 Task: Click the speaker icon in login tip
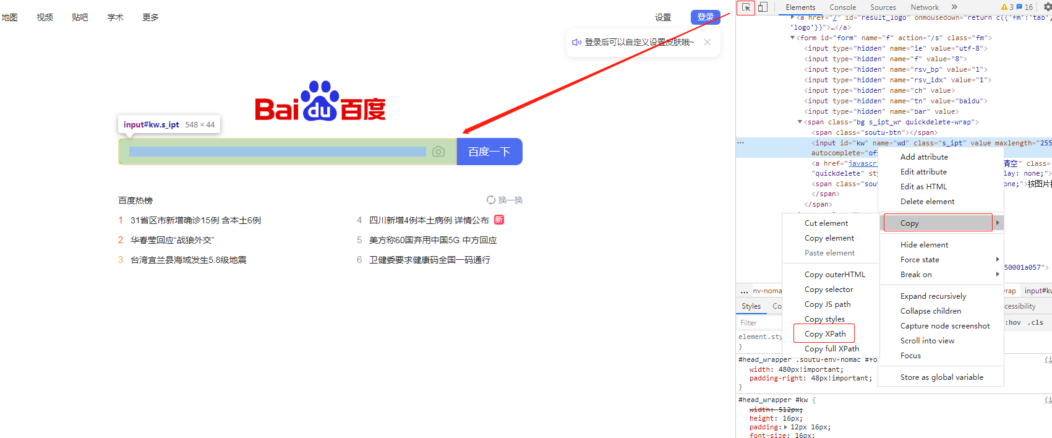click(576, 42)
